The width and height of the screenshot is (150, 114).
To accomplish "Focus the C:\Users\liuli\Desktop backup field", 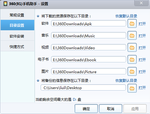I will tap(83, 88).
